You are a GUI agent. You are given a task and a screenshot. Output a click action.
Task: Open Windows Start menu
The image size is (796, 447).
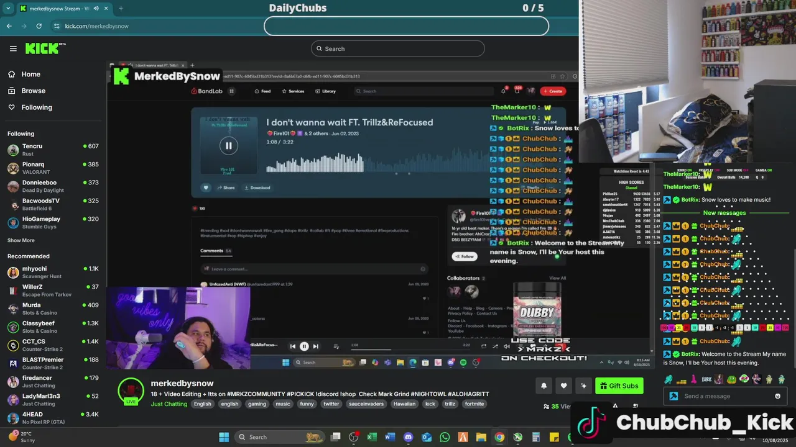224,437
